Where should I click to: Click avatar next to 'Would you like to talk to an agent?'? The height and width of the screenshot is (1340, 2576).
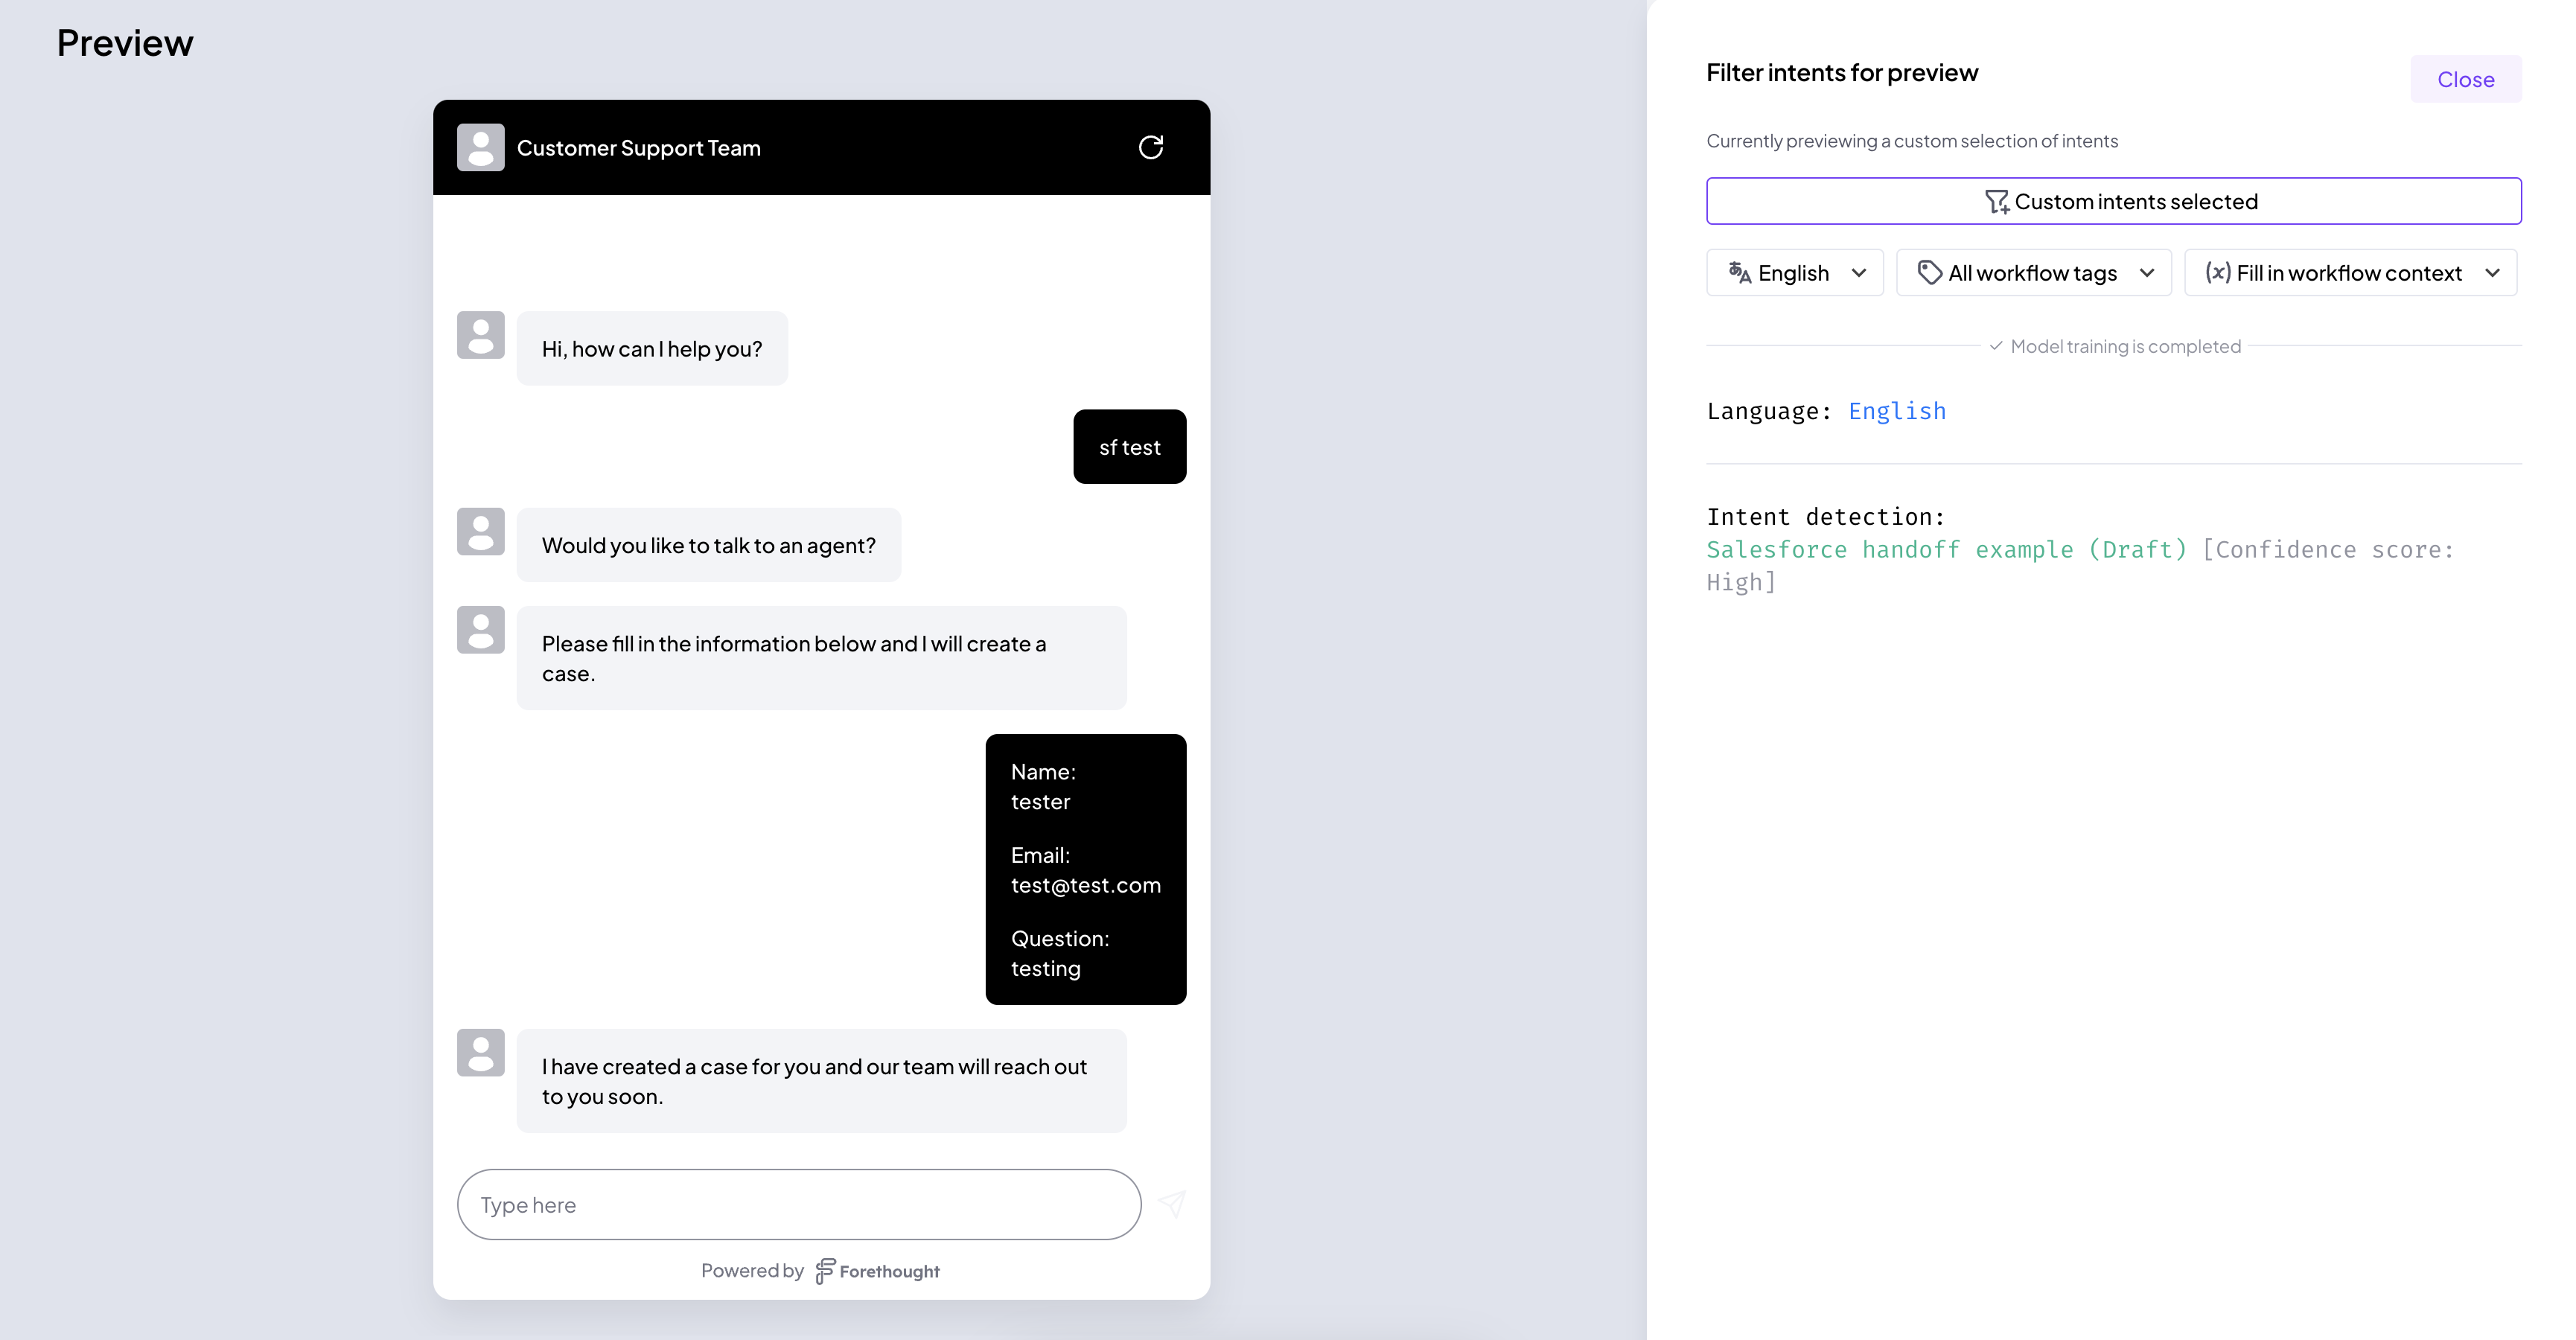(x=481, y=532)
